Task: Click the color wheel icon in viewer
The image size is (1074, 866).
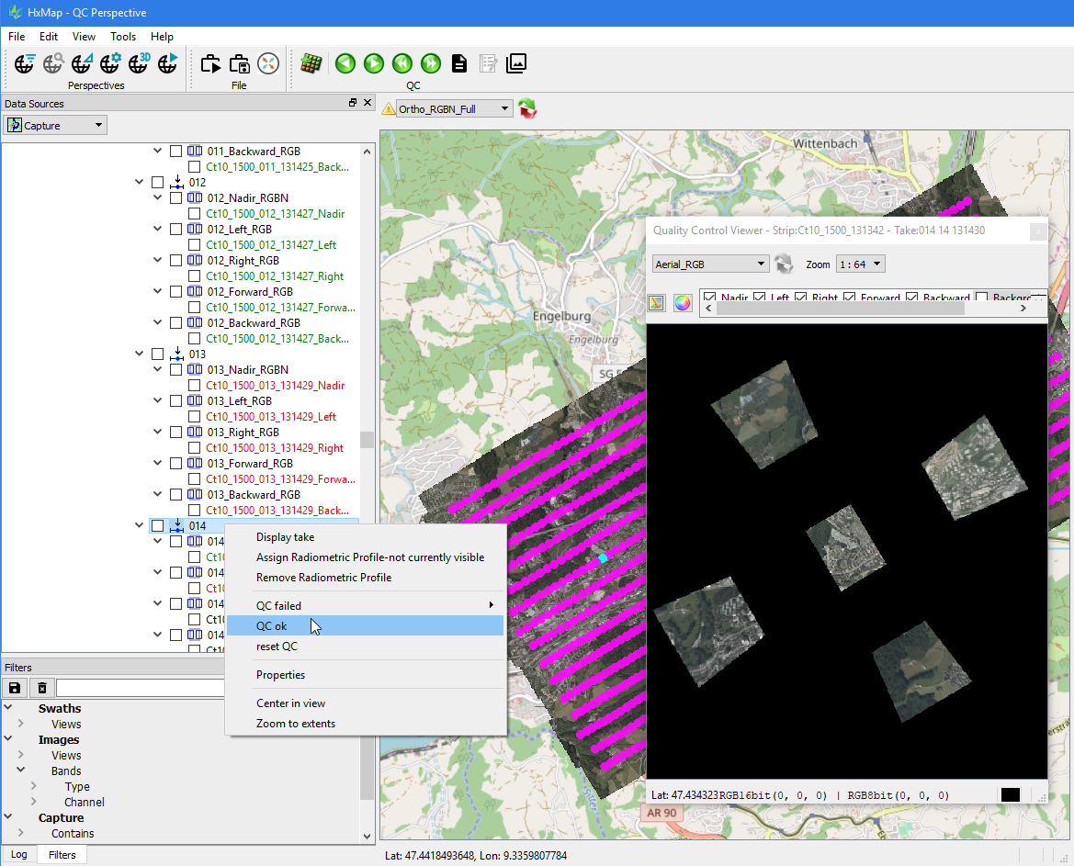Action: 683,303
